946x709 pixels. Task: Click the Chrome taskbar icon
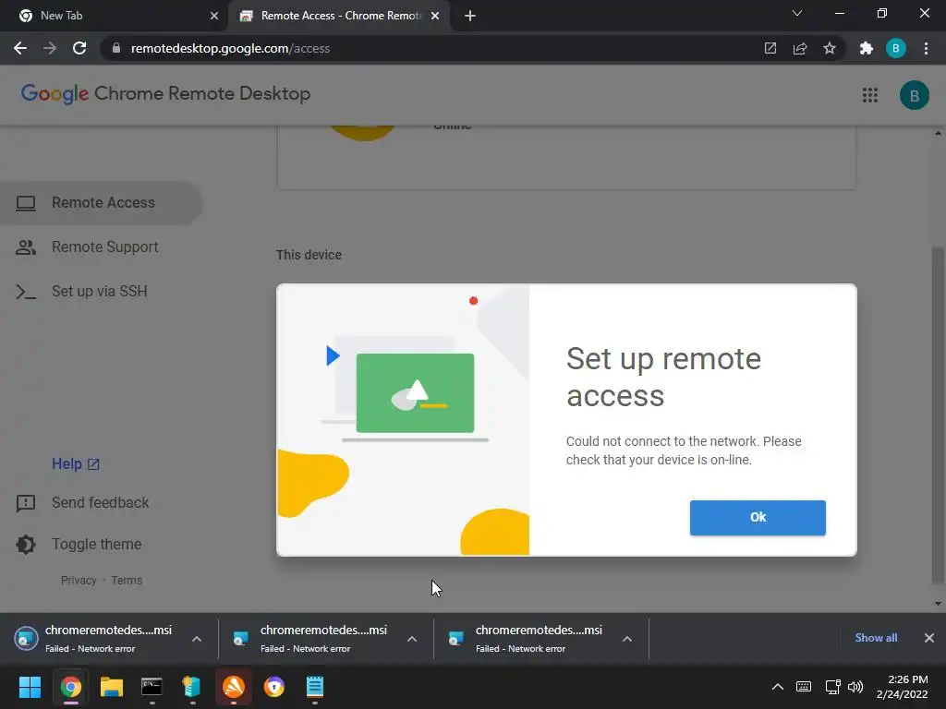tap(70, 687)
